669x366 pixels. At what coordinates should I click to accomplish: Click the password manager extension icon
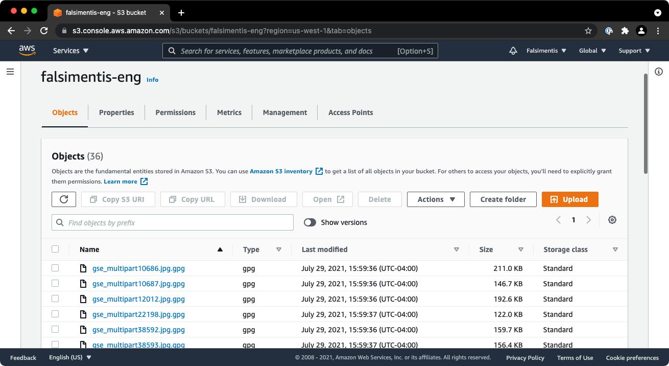[609, 31]
